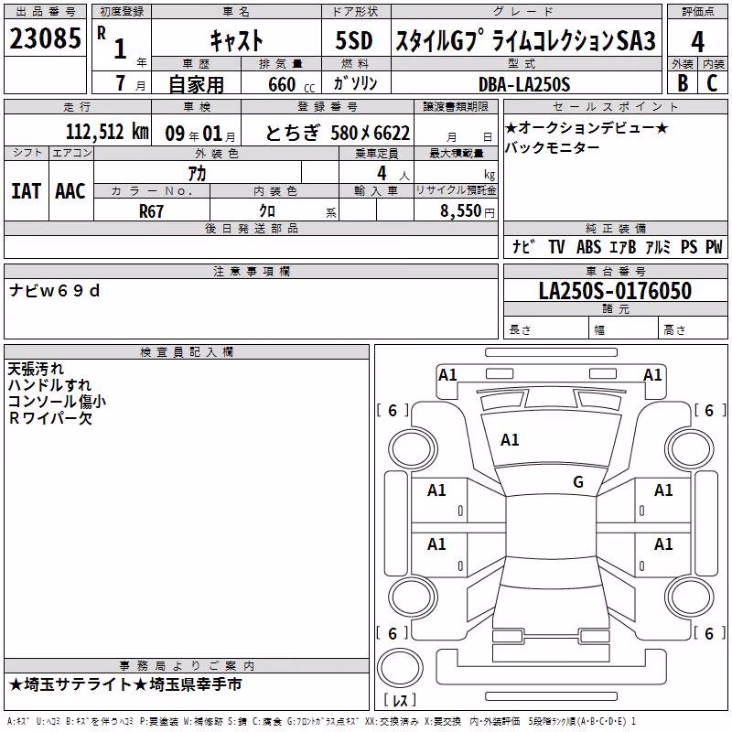
Task: Select note ナビw69d
Action: (55, 291)
